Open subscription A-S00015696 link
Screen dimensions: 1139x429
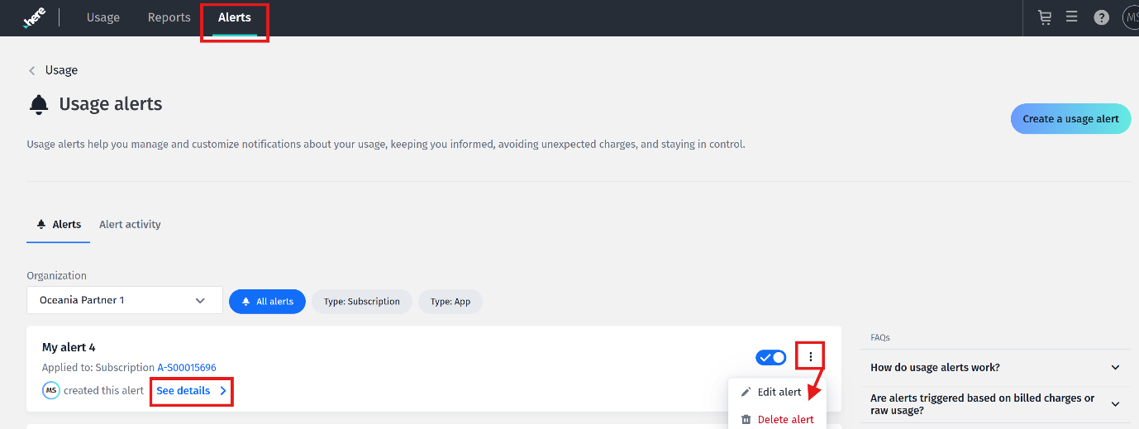(x=187, y=368)
